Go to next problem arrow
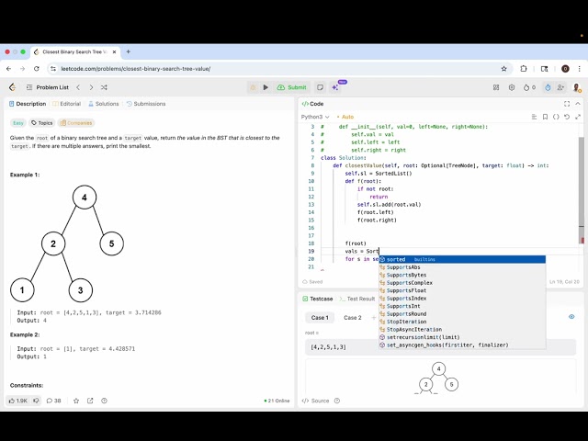 click(91, 87)
